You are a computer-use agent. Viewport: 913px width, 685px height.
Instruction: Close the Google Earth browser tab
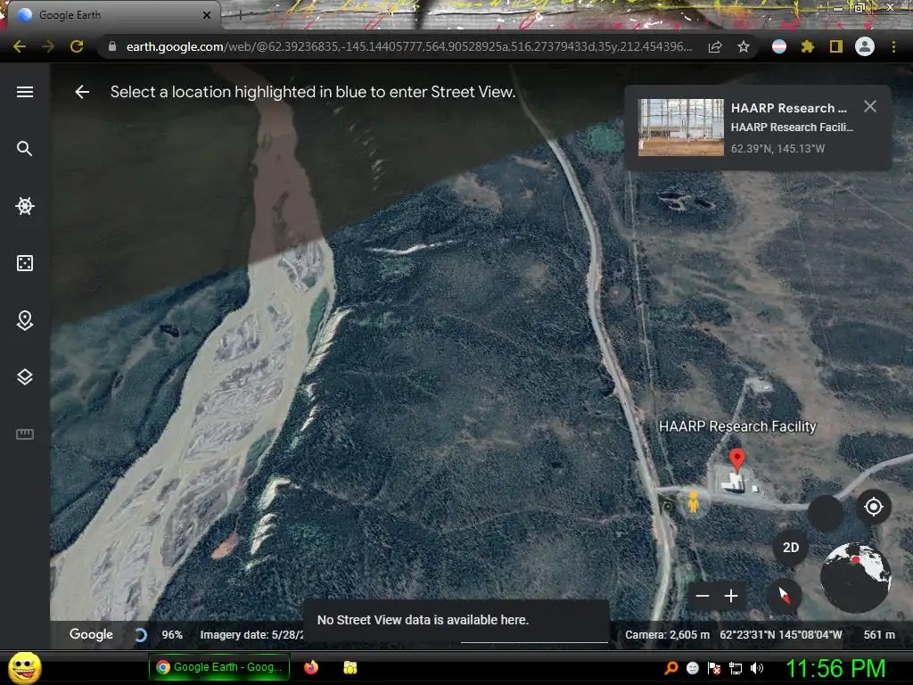pyautogui.click(x=207, y=15)
